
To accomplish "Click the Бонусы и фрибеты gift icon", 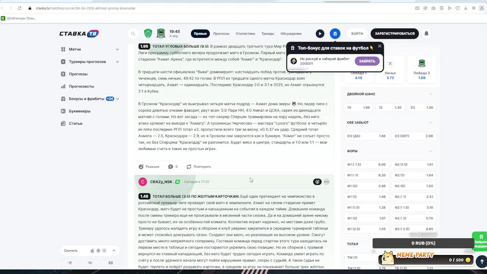I will click(x=63, y=99).
